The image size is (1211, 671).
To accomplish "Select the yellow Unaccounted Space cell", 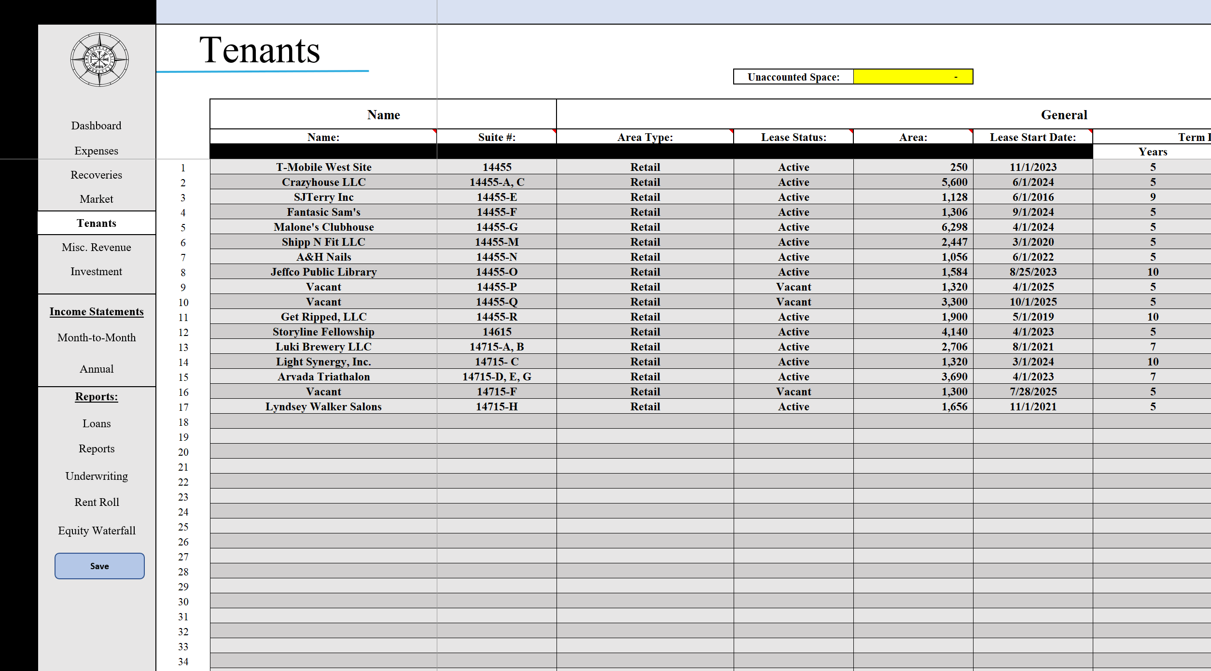I will [913, 76].
